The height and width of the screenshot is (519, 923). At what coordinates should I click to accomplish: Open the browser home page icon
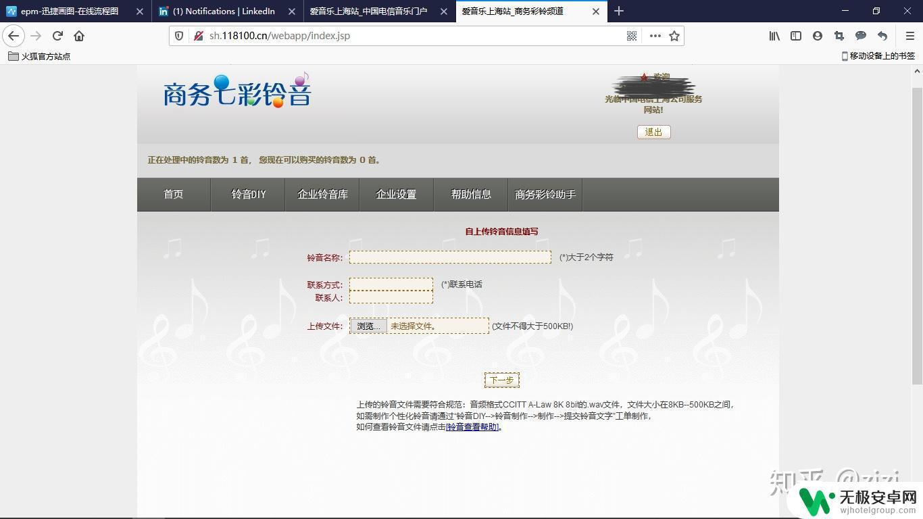pyautogui.click(x=79, y=36)
